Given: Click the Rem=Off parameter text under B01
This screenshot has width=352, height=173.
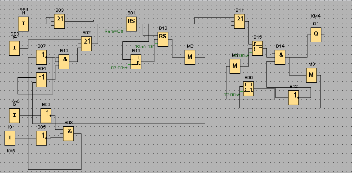Looking at the screenshot, I should click(x=114, y=31).
